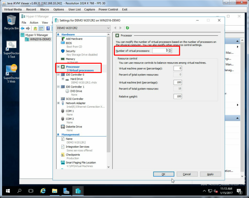Open the Record menu

pos(31,10)
